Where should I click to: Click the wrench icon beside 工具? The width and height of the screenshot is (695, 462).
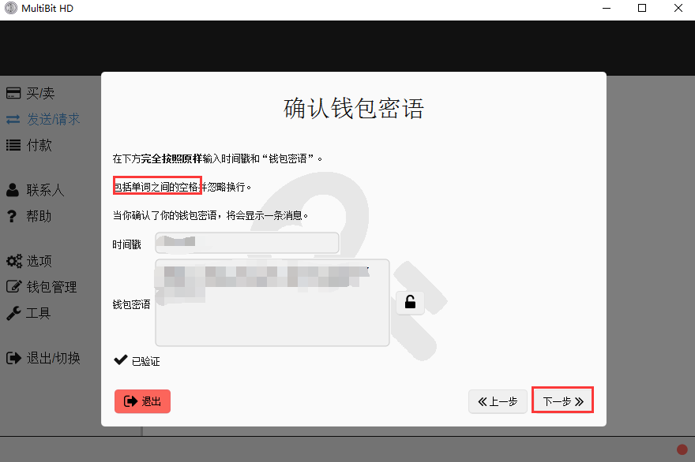(13, 313)
